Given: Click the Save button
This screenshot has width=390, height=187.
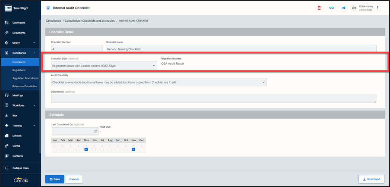Looking at the screenshot, I should (55, 179).
